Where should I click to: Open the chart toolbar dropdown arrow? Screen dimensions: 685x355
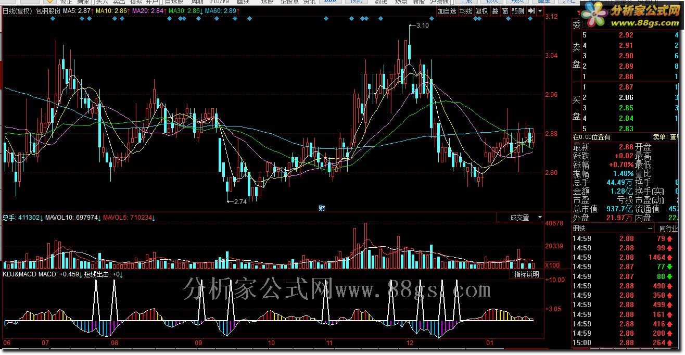540,11
